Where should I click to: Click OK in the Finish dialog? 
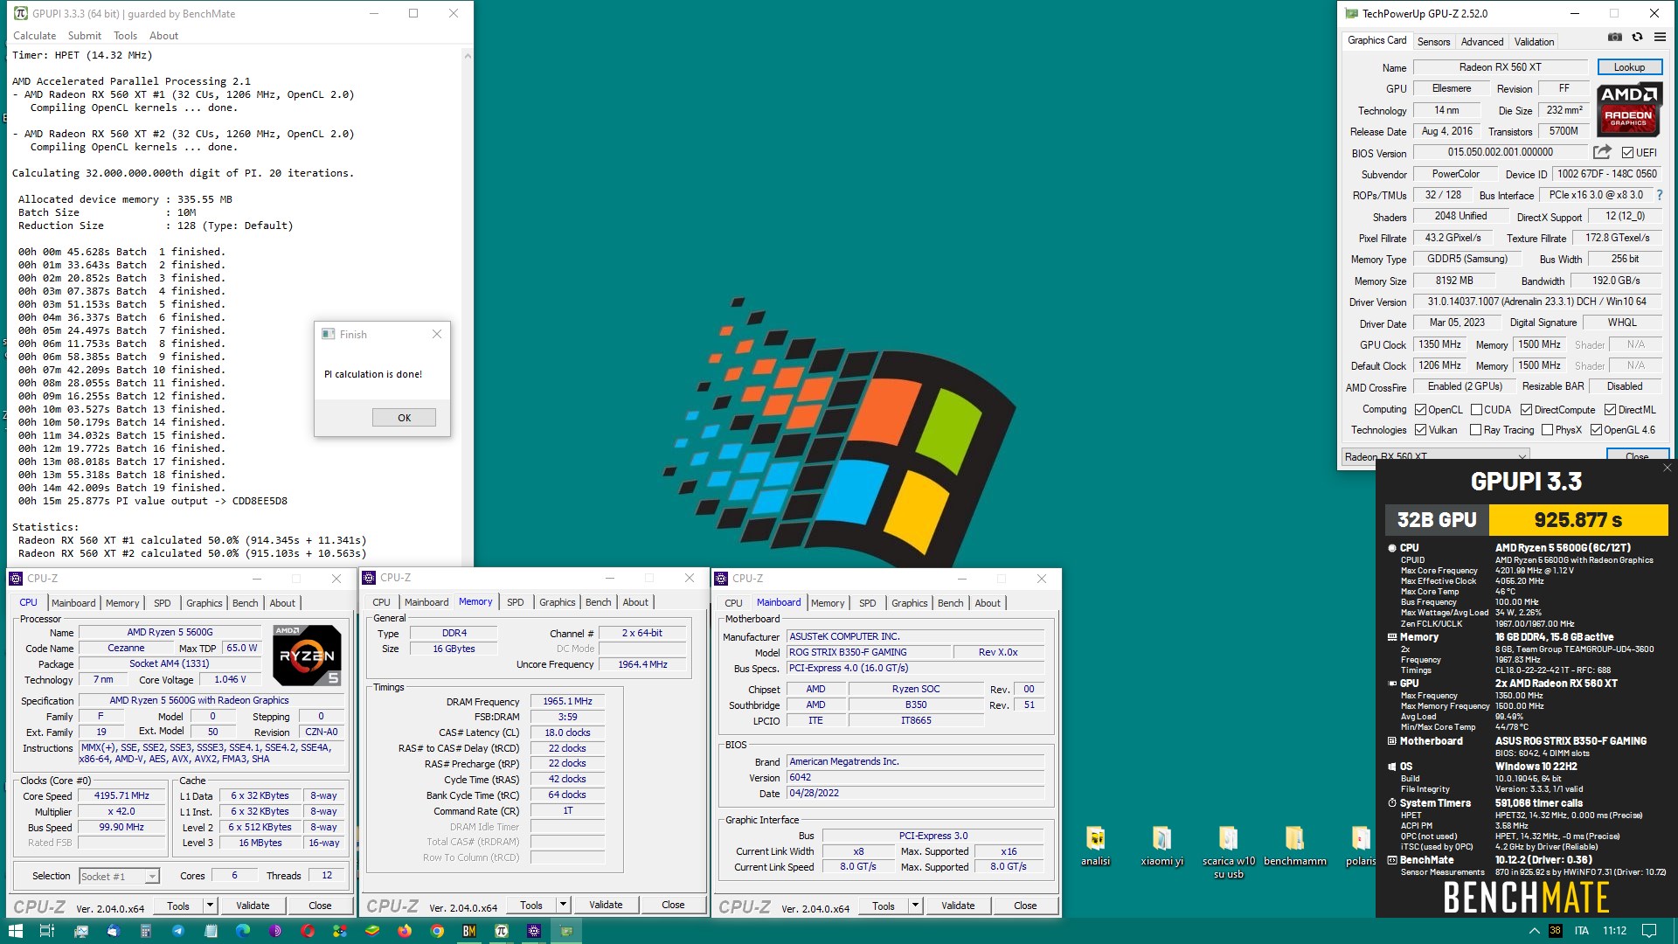tap(404, 418)
